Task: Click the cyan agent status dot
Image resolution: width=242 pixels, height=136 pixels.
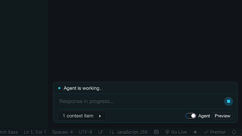Action: click(x=59, y=88)
